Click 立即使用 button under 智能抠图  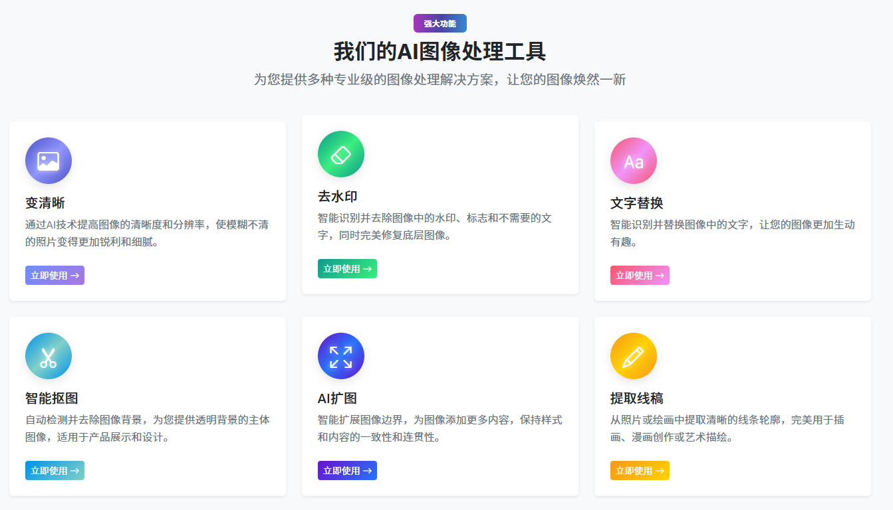click(55, 471)
